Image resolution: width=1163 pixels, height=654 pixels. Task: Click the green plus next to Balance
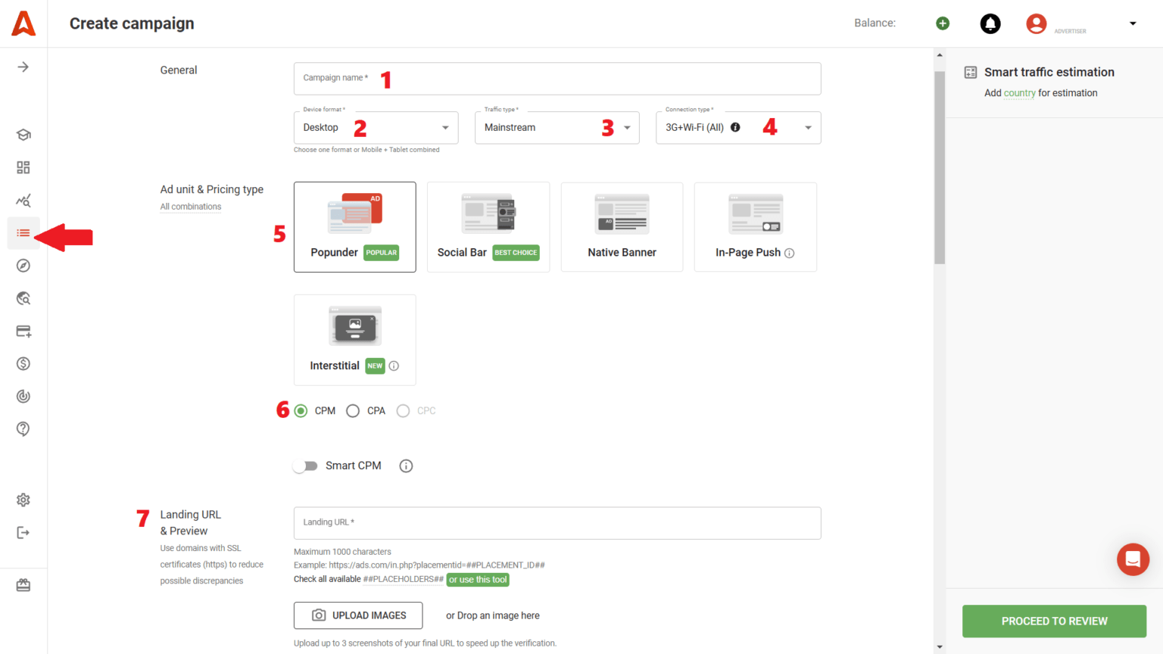[942, 23]
